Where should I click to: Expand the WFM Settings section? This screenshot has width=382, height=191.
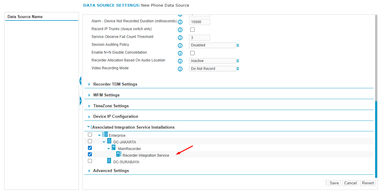point(106,95)
